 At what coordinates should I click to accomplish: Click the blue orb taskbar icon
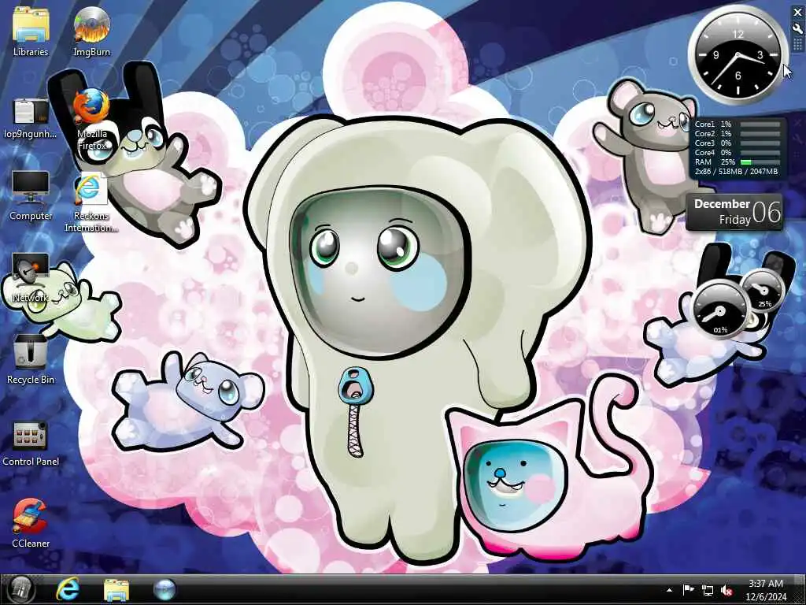coord(165,589)
